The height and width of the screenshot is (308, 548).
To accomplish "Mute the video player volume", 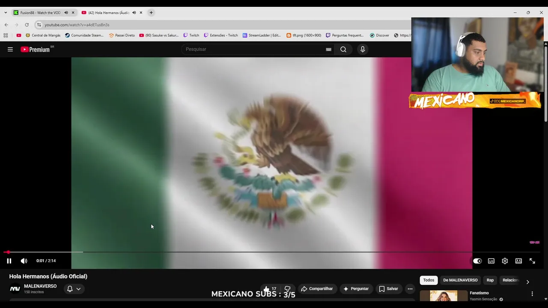I will point(24,261).
